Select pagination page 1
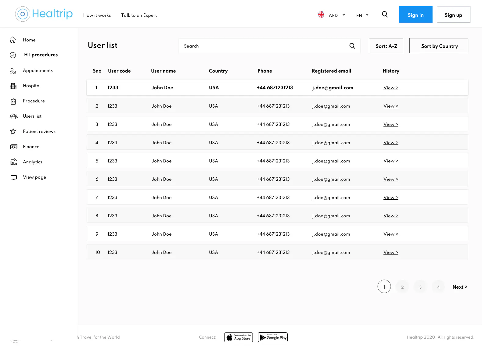The image size is (482, 349). (384, 287)
